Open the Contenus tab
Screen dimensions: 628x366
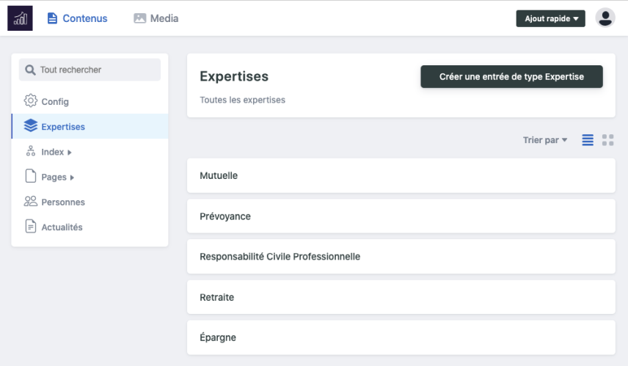77,18
